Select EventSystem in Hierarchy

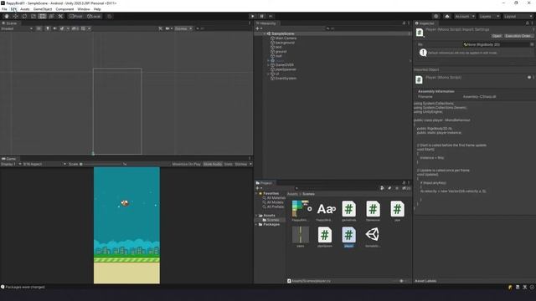286,78
